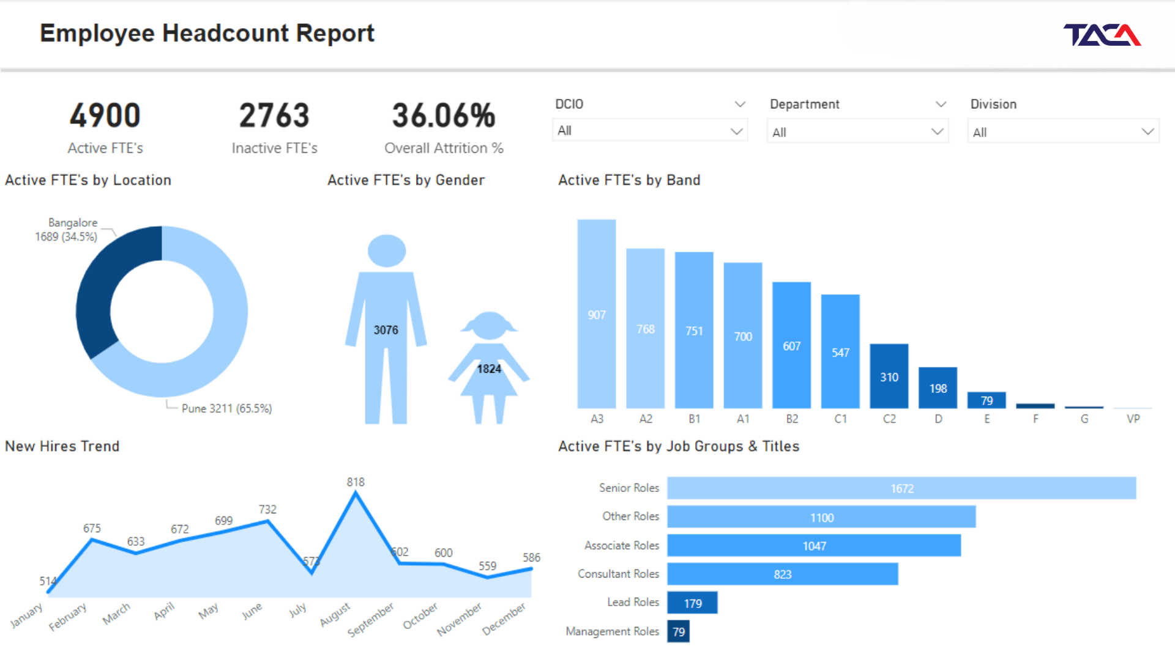Click the A3 band bar with 907
The width and height of the screenshot is (1175, 660).
(597, 314)
